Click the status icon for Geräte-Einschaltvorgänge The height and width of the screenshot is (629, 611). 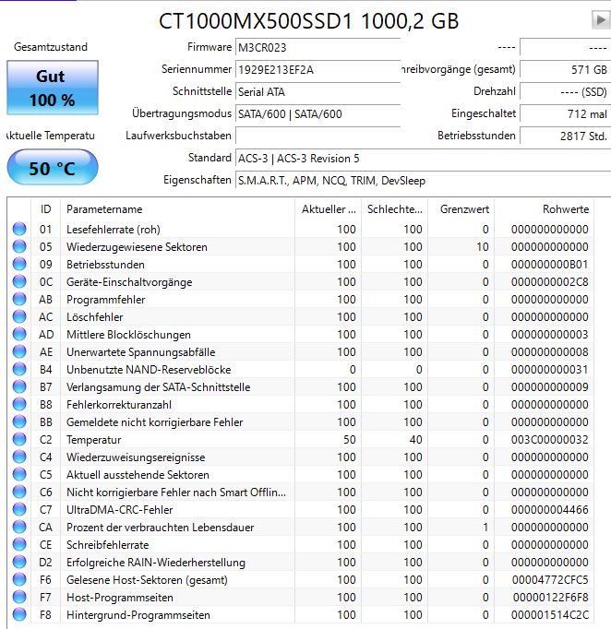pyautogui.click(x=19, y=281)
